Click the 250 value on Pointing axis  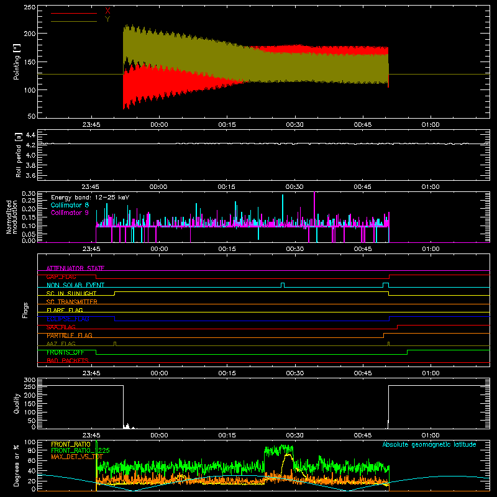pos(30,7)
